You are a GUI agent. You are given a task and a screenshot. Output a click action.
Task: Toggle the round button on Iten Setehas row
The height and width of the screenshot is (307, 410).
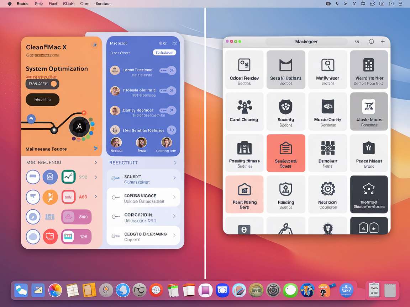[x=172, y=130]
